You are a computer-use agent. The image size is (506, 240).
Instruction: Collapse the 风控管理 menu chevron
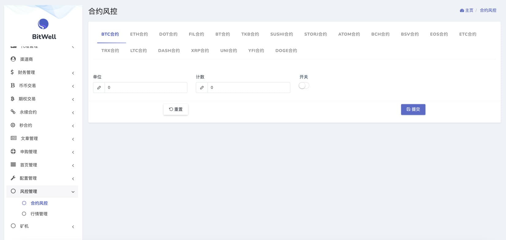[x=73, y=192]
